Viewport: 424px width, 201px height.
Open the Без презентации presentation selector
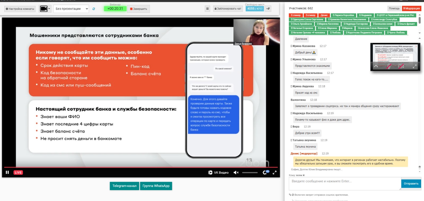pyautogui.click(x=71, y=9)
